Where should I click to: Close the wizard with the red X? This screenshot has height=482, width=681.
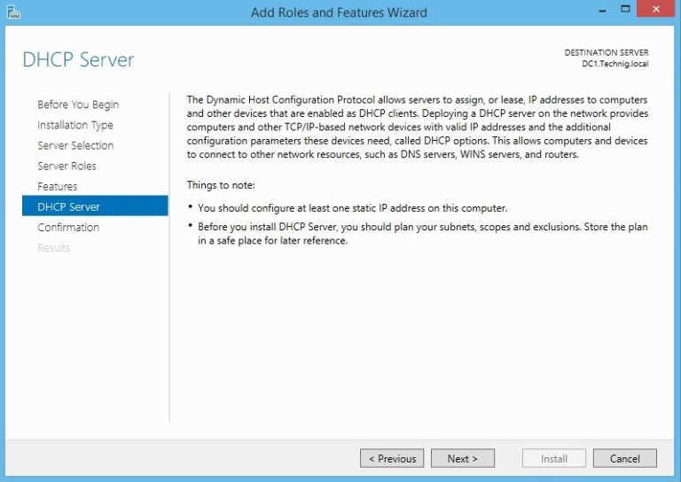click(656, 11)
